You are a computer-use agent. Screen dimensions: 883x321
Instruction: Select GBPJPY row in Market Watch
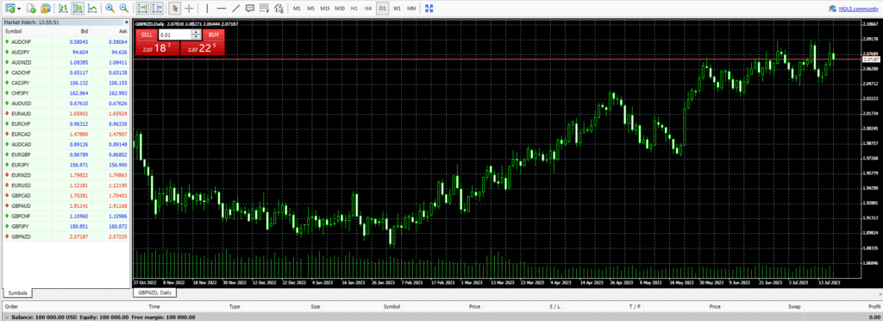pyautogui.click(x=66, y=226)
